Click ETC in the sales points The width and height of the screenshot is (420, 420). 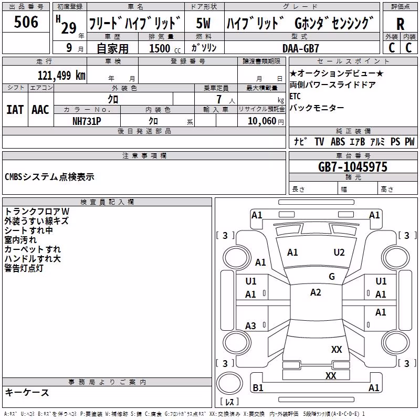(x=295, y=96)
